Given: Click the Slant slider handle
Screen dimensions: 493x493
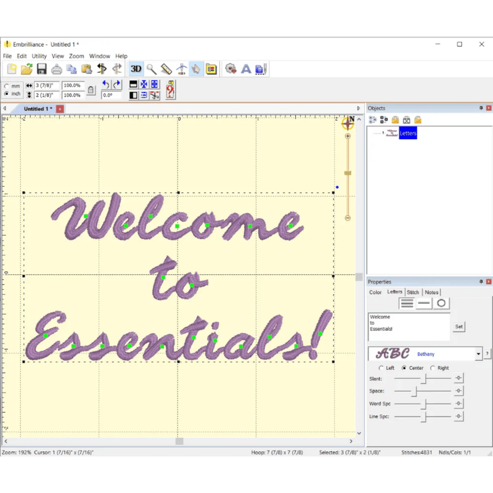Looking at the screenshot, I should click(423, 378).
